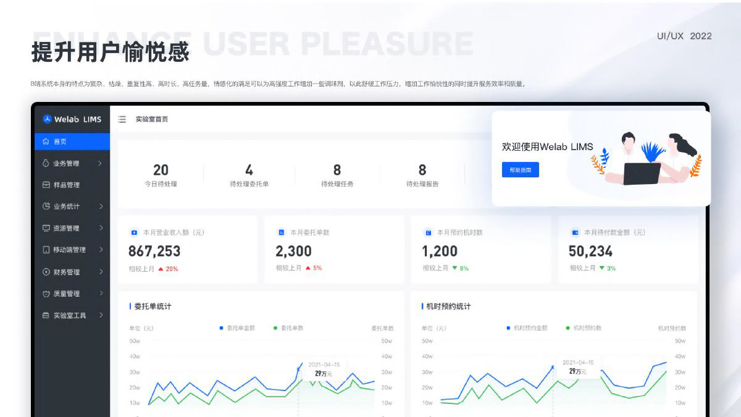Expand the 资源管理 menu chevron

(x=100, y=228)
